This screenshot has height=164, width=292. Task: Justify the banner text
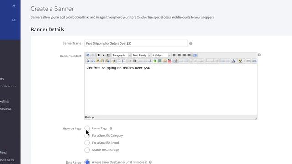(x=189, y=55)
